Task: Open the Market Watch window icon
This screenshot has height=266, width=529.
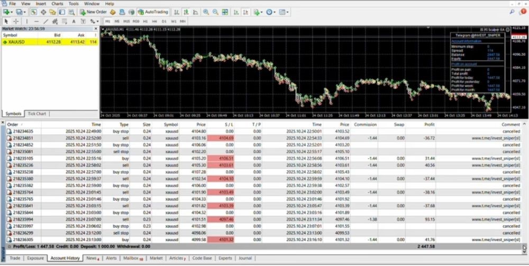Action: (x=34, y=12)
